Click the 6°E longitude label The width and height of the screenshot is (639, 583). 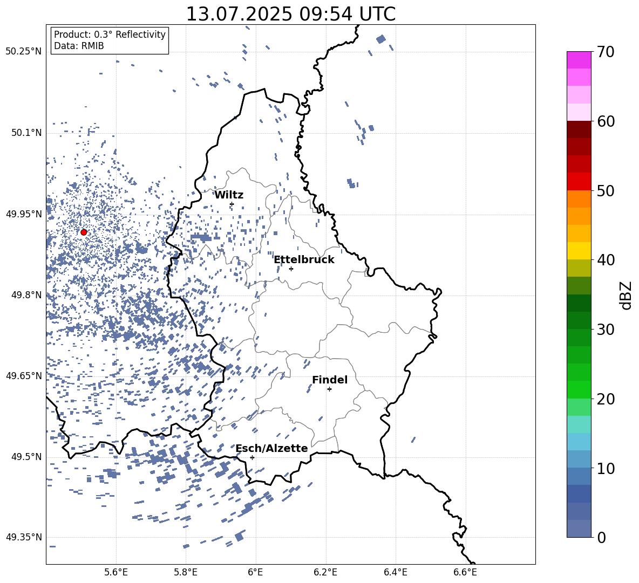pyautogui.click(x=255, y=572)
